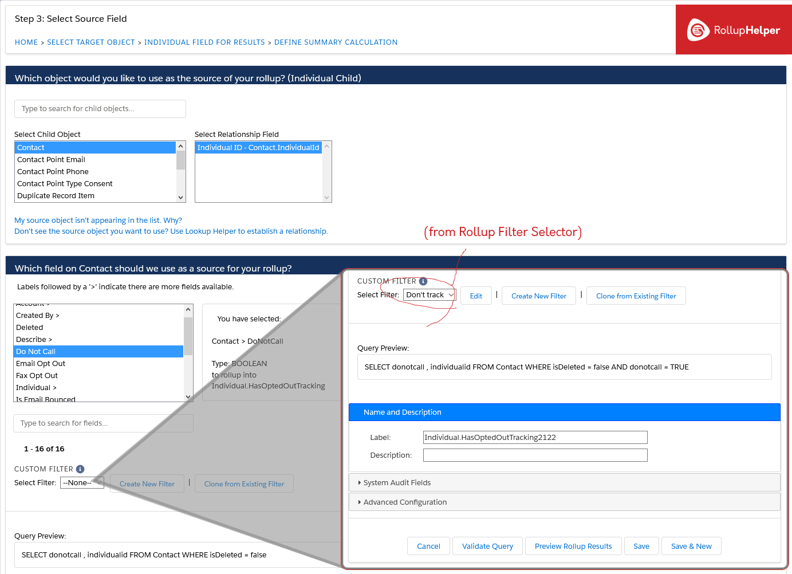This screenshot has height=574, width=792.
Task: Click the child object list's up arrow
Action: (181, 146)
